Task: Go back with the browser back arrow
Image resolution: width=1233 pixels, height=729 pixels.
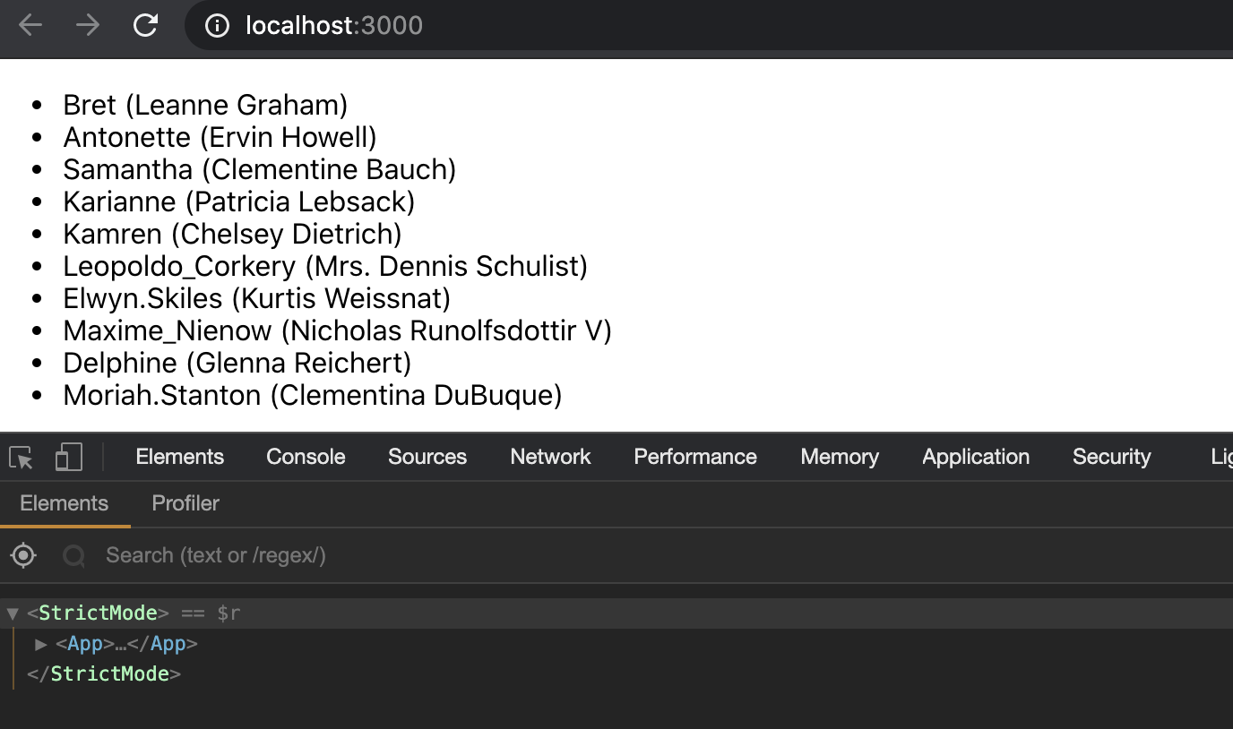Action: [x=30, y=25]
